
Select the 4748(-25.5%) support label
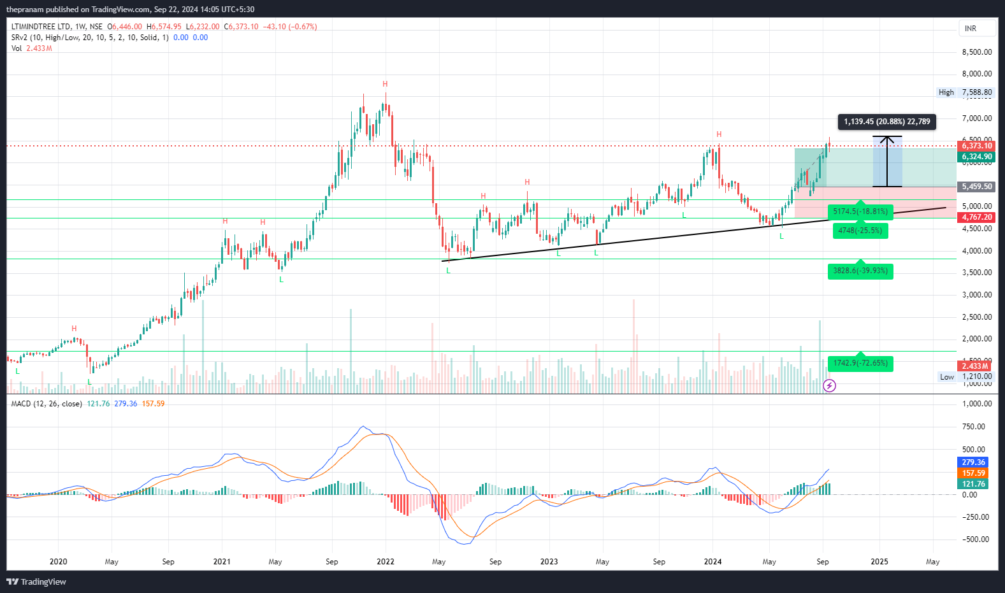[x=860, y=231]
